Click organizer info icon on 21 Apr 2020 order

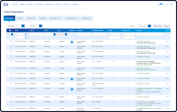coord(72,79)
